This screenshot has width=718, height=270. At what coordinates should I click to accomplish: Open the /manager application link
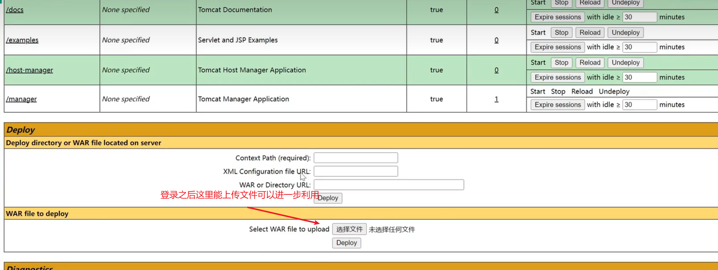21,99
